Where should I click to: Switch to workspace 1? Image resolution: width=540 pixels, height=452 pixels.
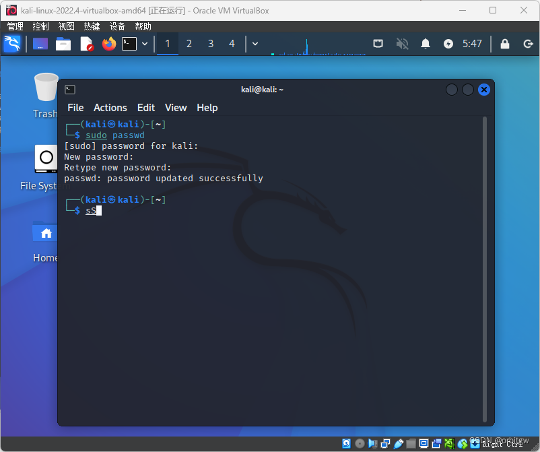click(168, 44)
